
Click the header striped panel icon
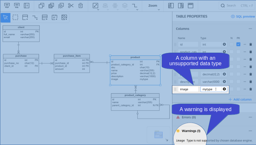pyautogui.click(x=191, y=5)
